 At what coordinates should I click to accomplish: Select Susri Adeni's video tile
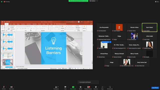pyautogui.click(x=149, y=27)
